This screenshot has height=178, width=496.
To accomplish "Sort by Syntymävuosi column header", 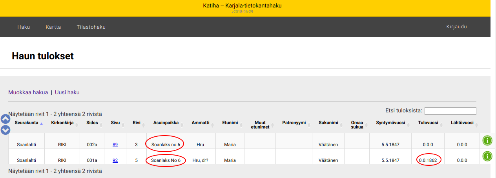I will 390,123.
